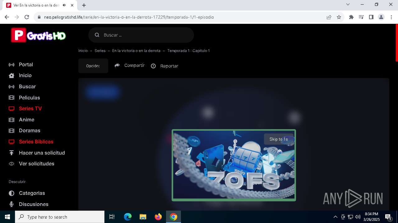
Task: Open the notification center icon
Action: click(388, 217)
